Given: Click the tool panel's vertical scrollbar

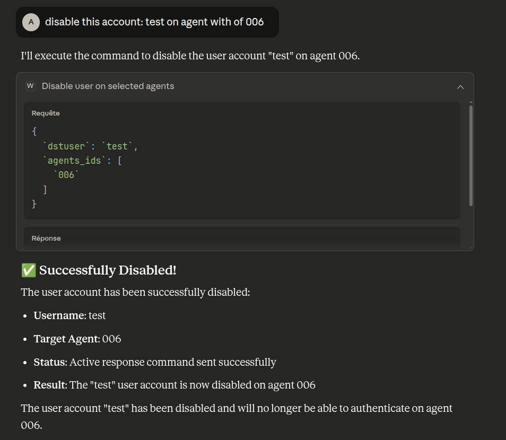Looking at the screenshot, I should click(x=470, y=155).
